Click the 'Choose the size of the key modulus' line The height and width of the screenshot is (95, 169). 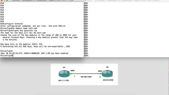pyautogui.click(x=39, y=35)
